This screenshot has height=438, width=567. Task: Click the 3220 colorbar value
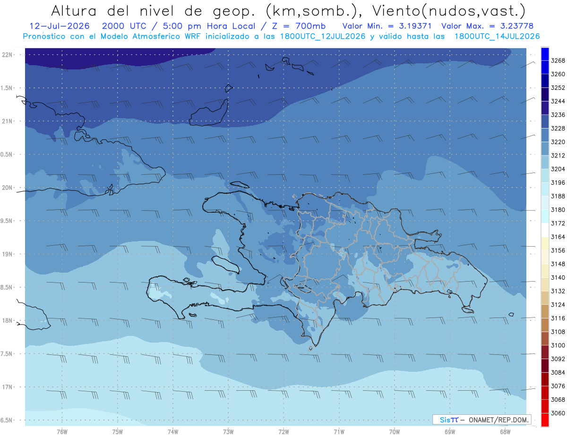pos(558,142)
